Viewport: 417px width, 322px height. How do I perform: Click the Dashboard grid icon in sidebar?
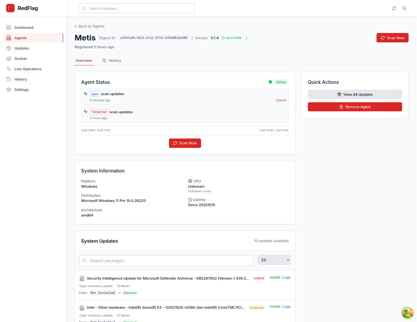(x=9, y=28)
